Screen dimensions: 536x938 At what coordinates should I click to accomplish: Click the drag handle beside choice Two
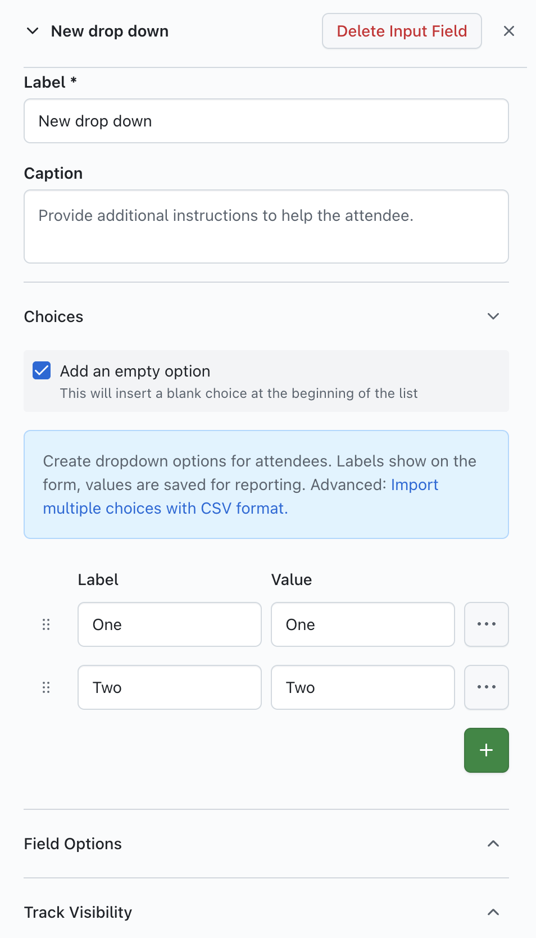tap(46, 687)
